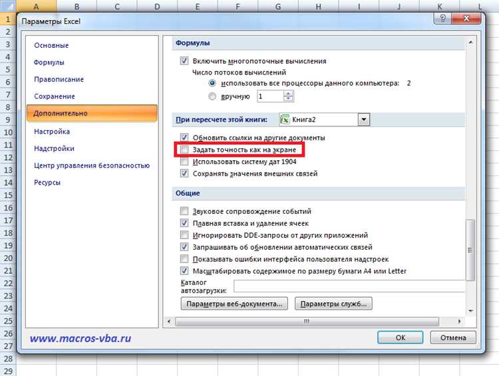Image resolution: width=499 pixels, height=376 pixels.
Task: Switch to Правописание category
Action: [59, 80]
